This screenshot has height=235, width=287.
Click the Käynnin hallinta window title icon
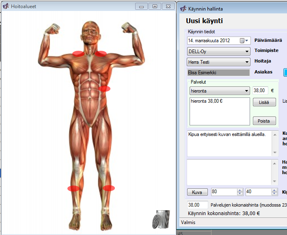click(x=183, y=9)
